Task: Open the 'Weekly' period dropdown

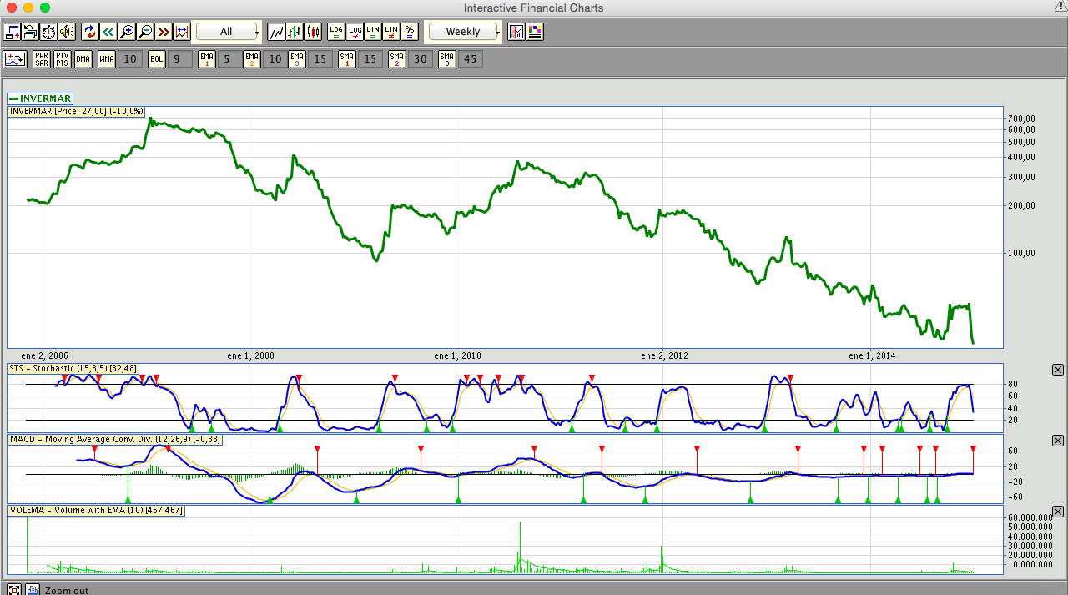Action: coord(463,32)
